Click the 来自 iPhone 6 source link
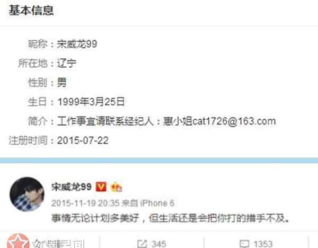 coord(148,203)
